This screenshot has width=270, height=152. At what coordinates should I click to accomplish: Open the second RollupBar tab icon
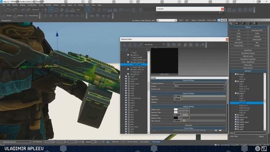tap(237, 24)
